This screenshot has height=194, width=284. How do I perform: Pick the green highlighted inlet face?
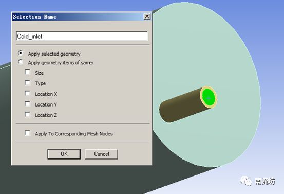tap(209, 97)
